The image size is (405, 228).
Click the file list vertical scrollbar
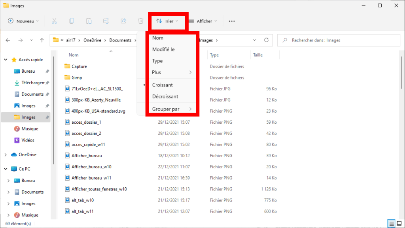pos(402,73)
